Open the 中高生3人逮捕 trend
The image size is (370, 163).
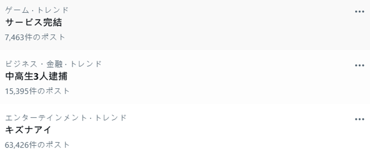(37, 76)
